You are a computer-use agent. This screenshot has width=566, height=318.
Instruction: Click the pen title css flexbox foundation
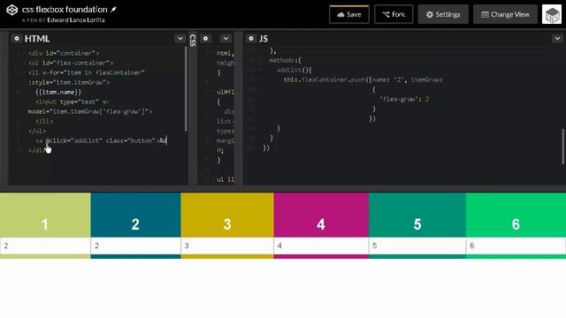tap(65, 10)
